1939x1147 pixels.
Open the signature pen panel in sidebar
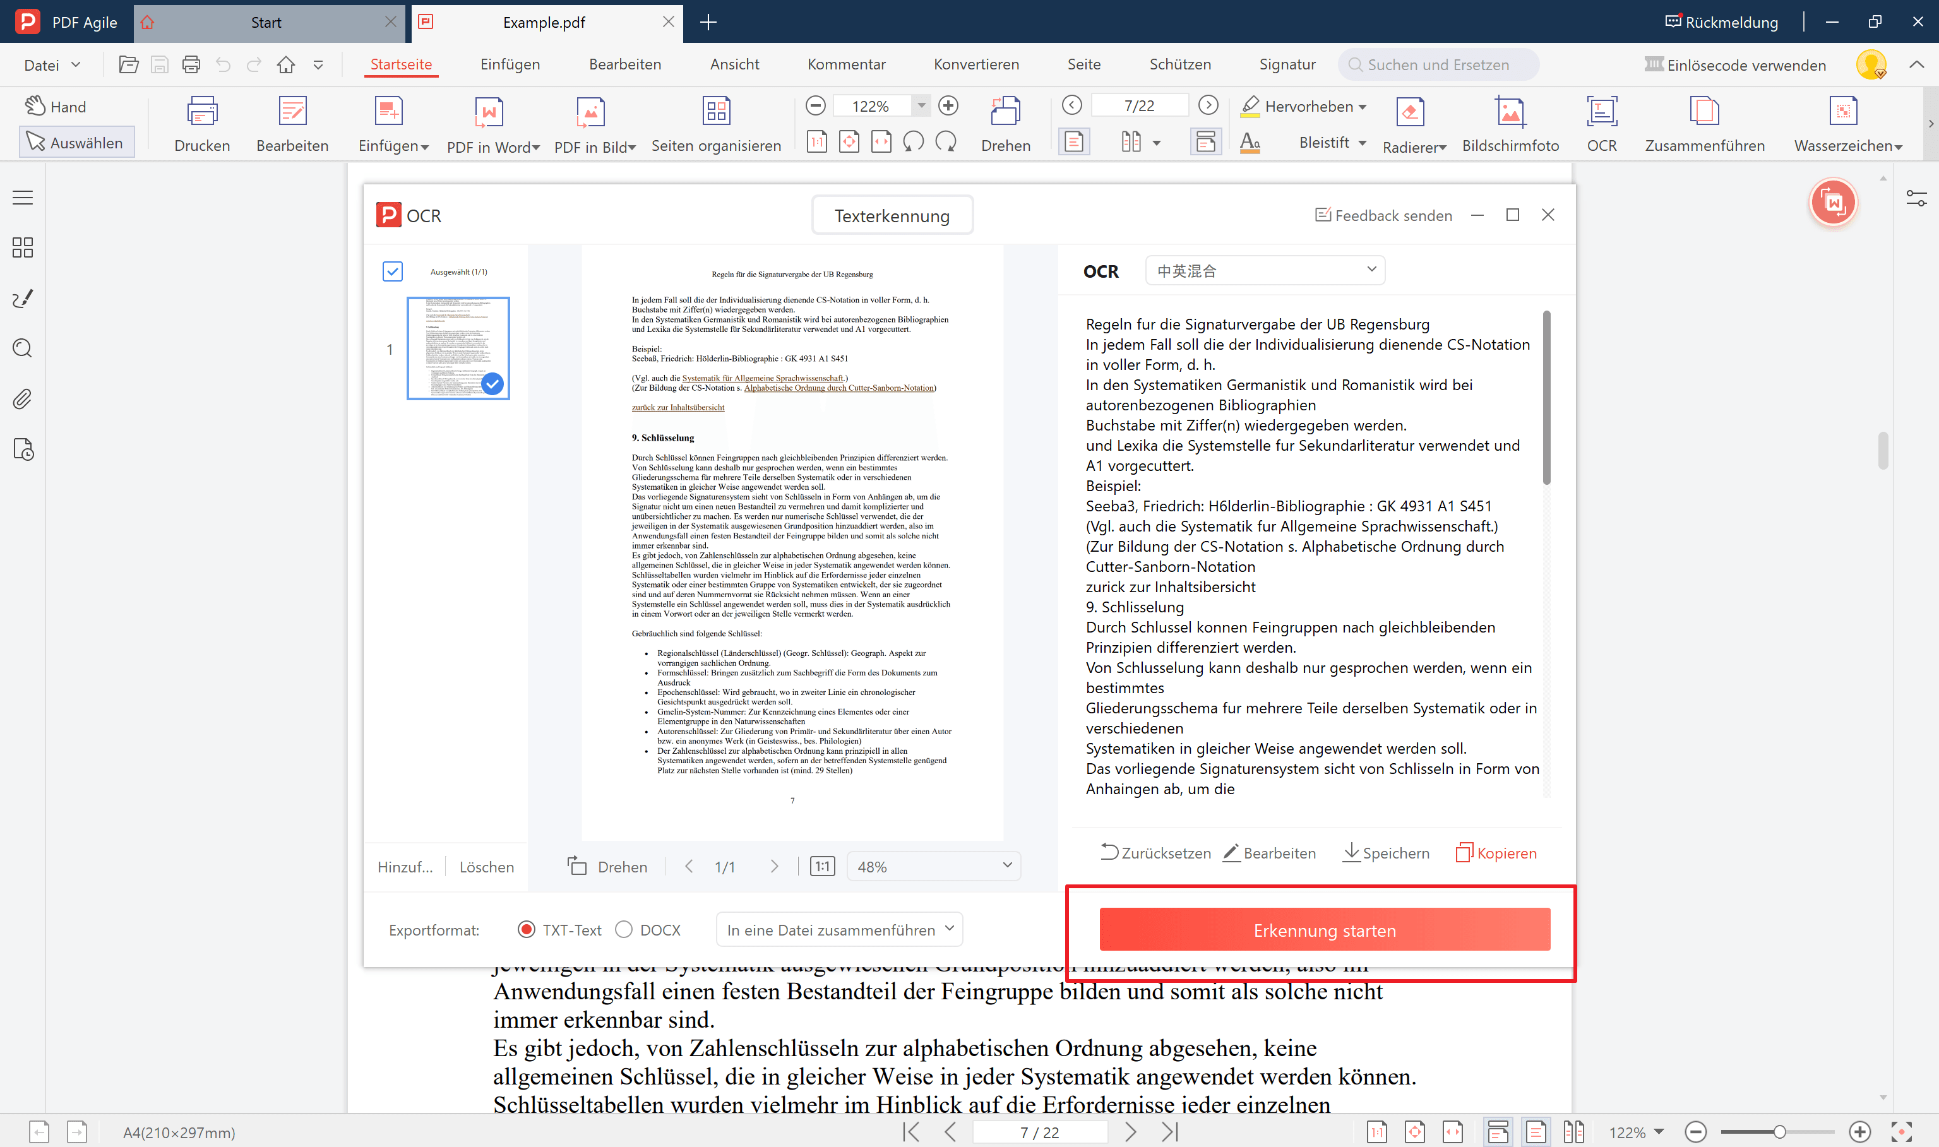tap(22, 299)
